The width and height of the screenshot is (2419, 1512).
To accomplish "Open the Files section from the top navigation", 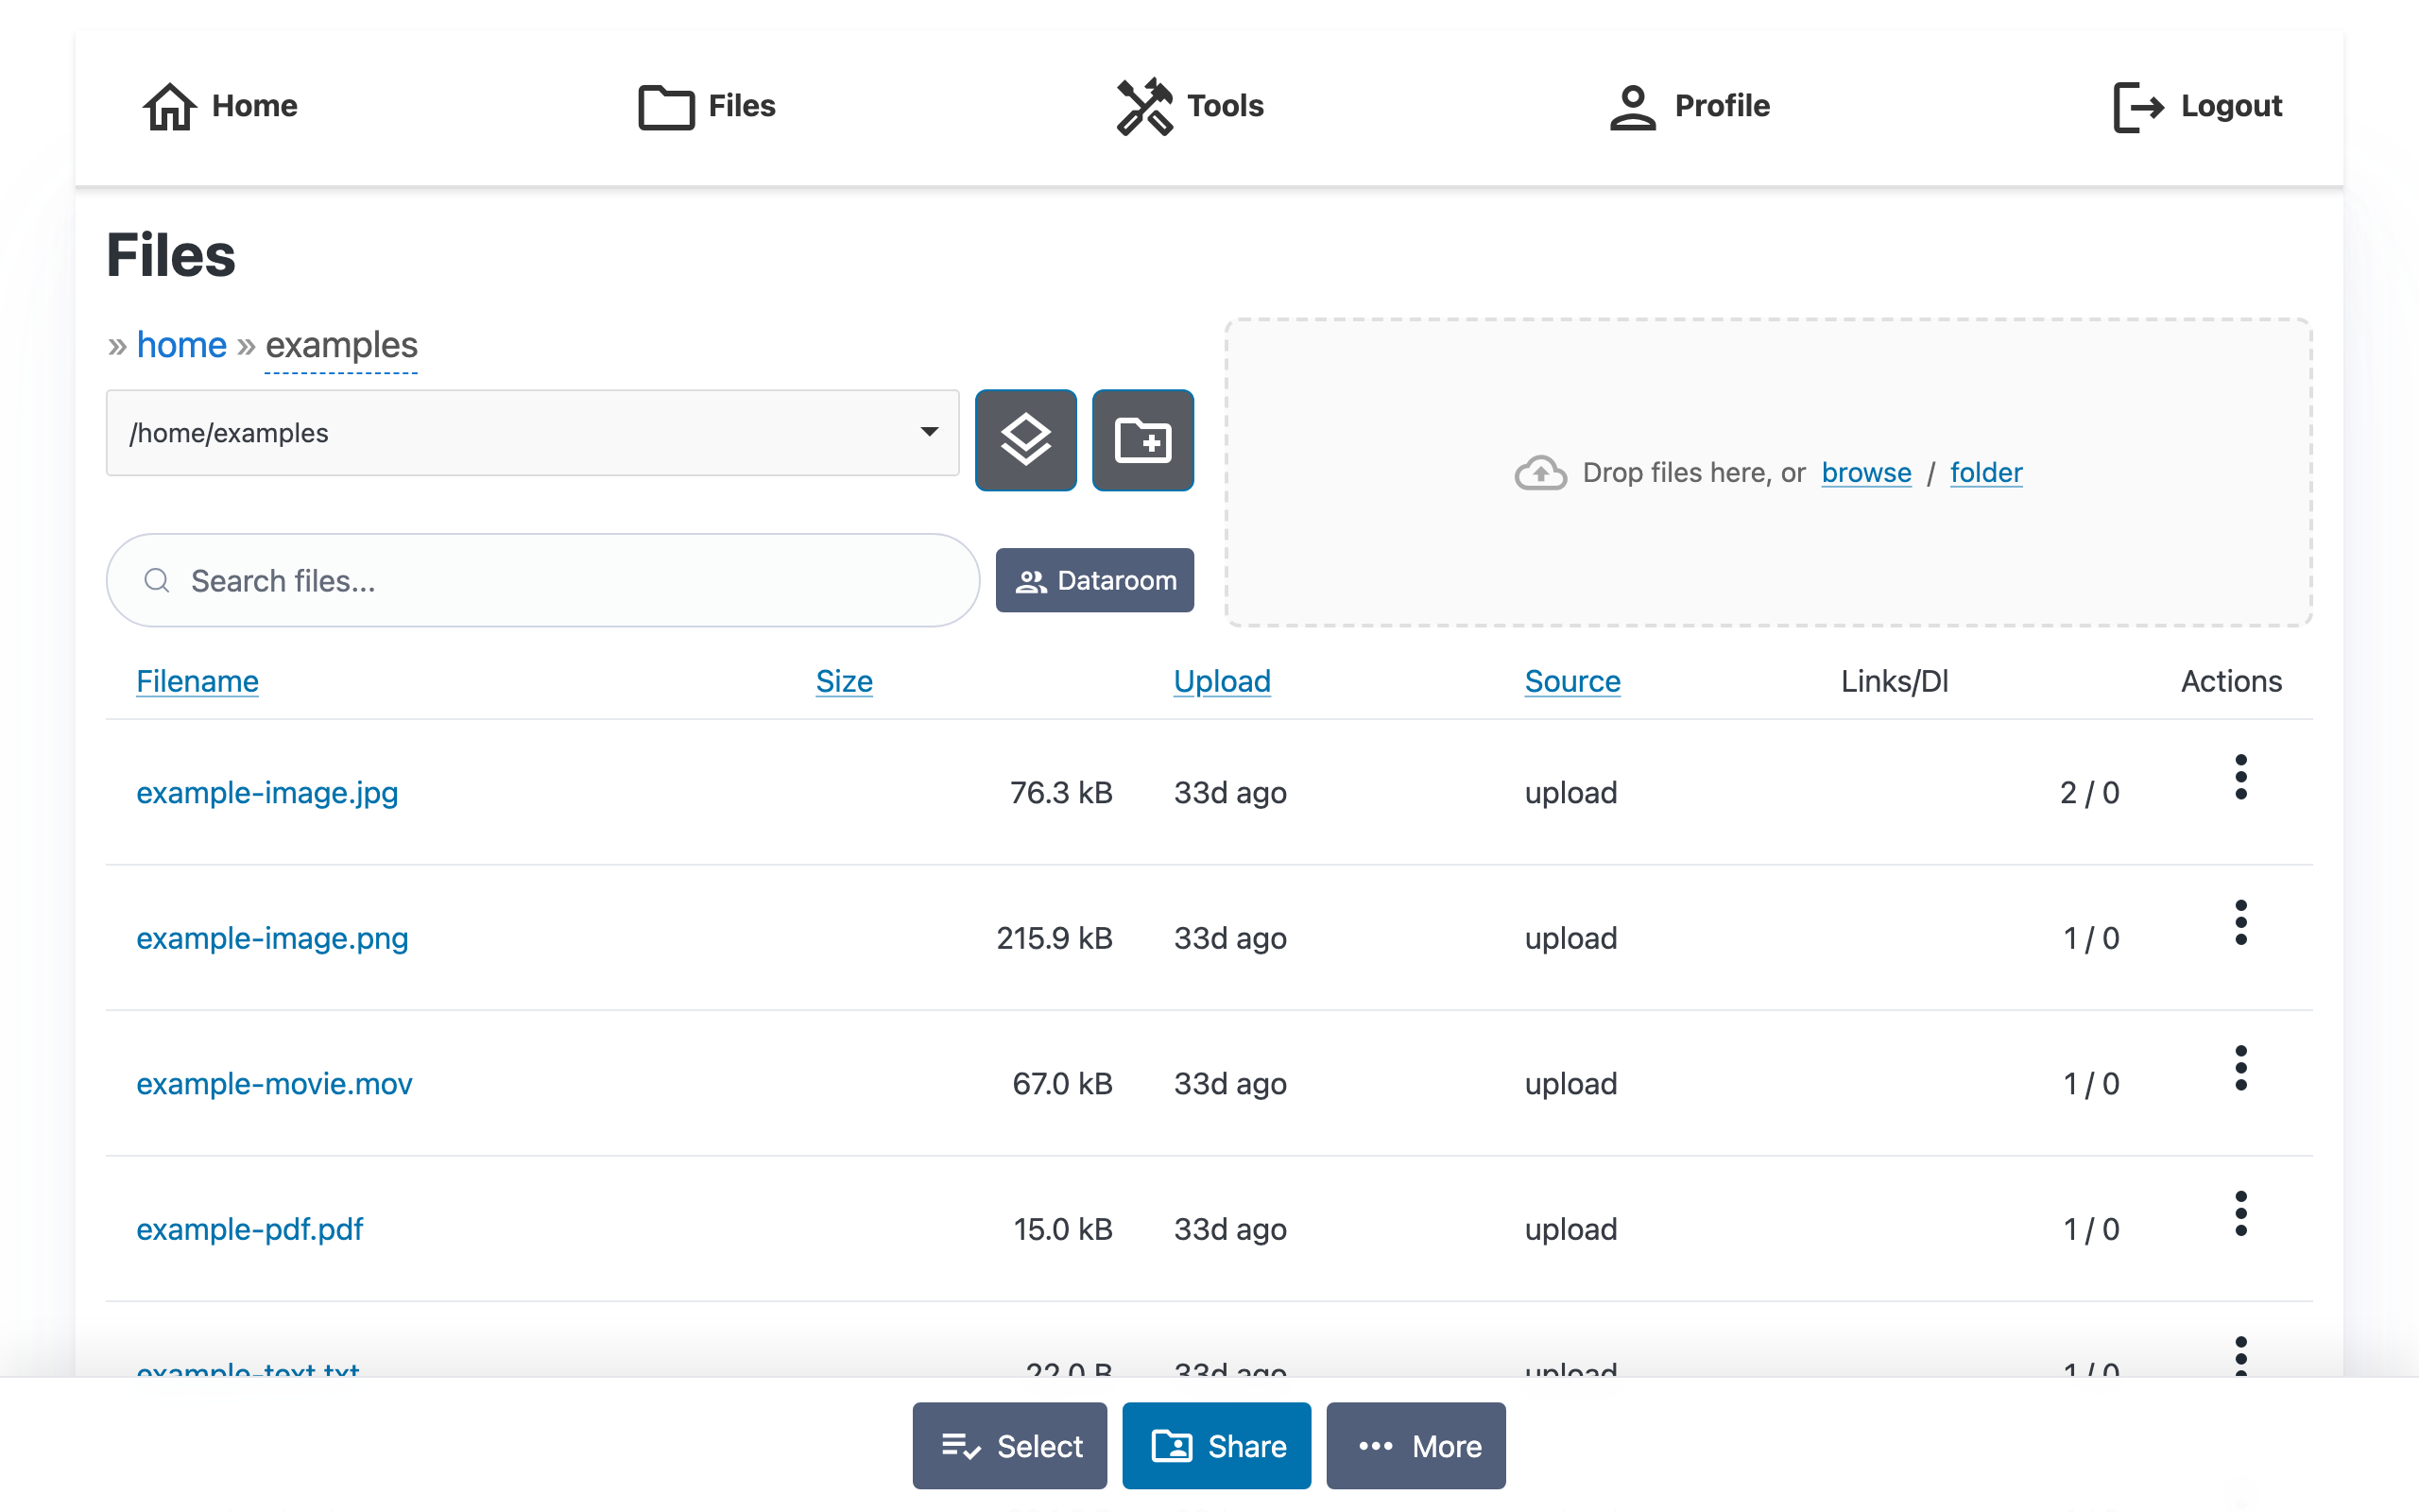I will tap(707, 106).
